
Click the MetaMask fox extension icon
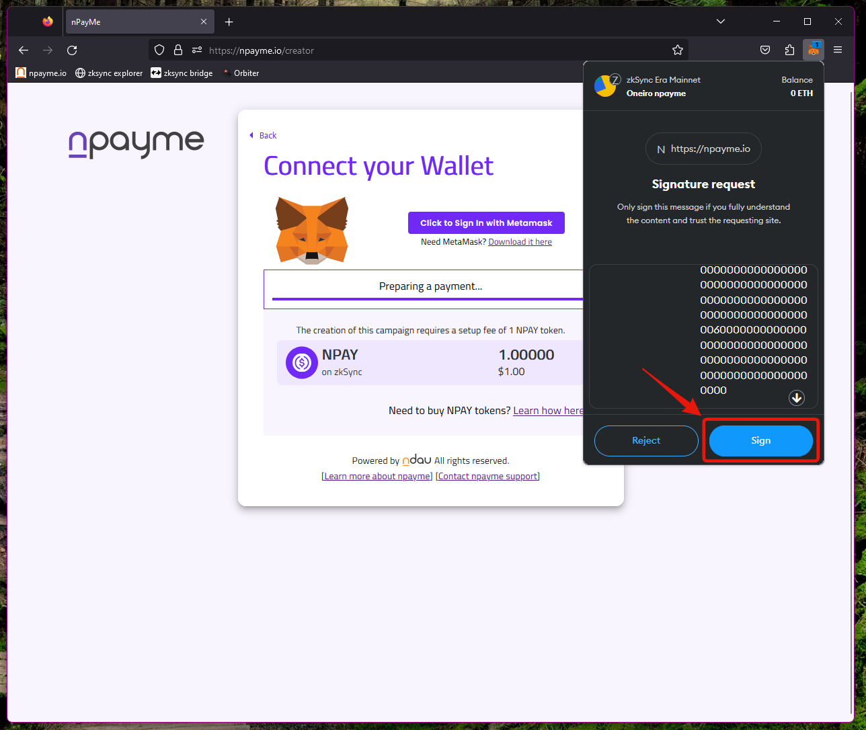(814, 50)
